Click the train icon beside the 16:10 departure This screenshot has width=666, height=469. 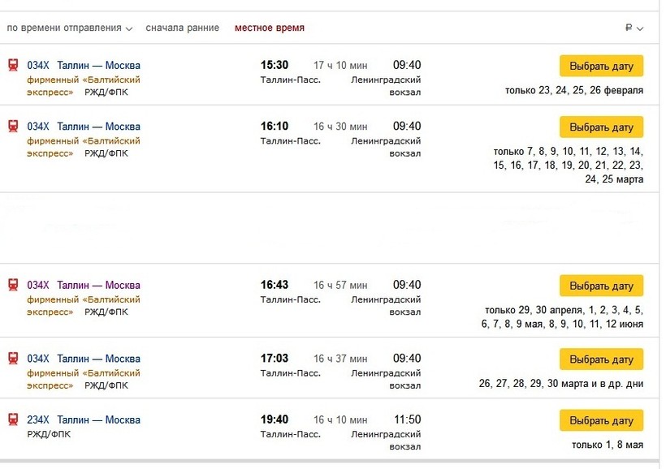[x=13, y=127]
